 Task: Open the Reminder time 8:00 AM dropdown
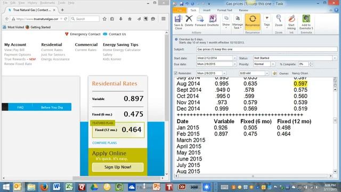tap(267, 74)
